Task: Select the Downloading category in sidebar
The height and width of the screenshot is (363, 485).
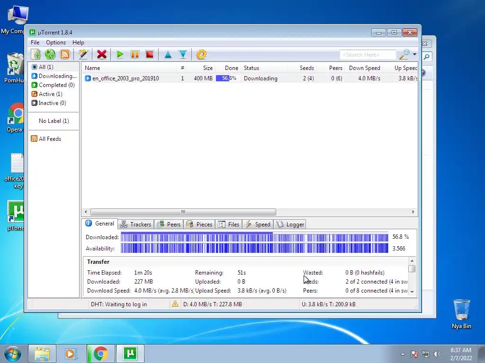Action: coord(54,76)
